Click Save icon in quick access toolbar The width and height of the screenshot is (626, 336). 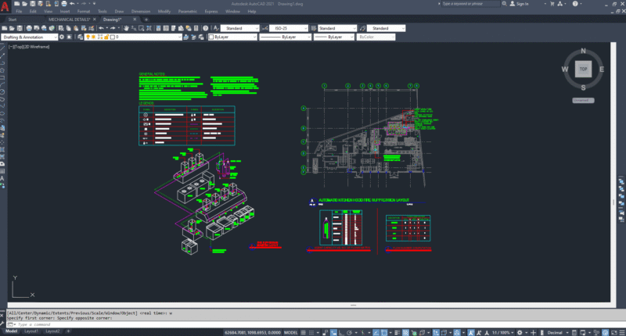pos(32,4)
